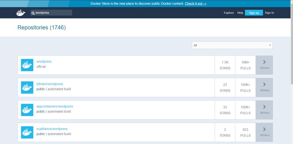Click appcontainers' 100K+ PULLS cell
The width and height of the screenshot is (293, 144).
(x=245, y=110)
